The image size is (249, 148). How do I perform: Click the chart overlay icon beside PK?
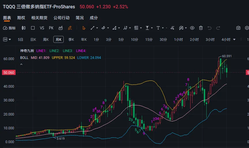pyautogui.click(x=61, y=28)
